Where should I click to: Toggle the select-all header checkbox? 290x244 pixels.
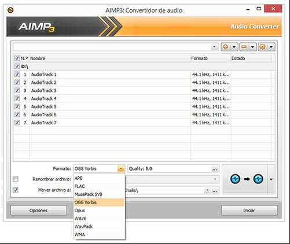(x=17, y=58)
